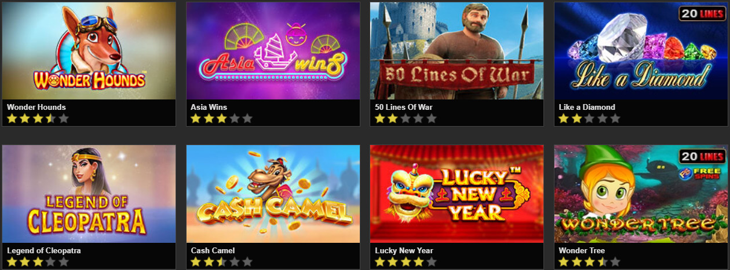The image size is (730, 270).
Task: Open the Legend of Cleopatra thumbnail
Action: [89, 194]
